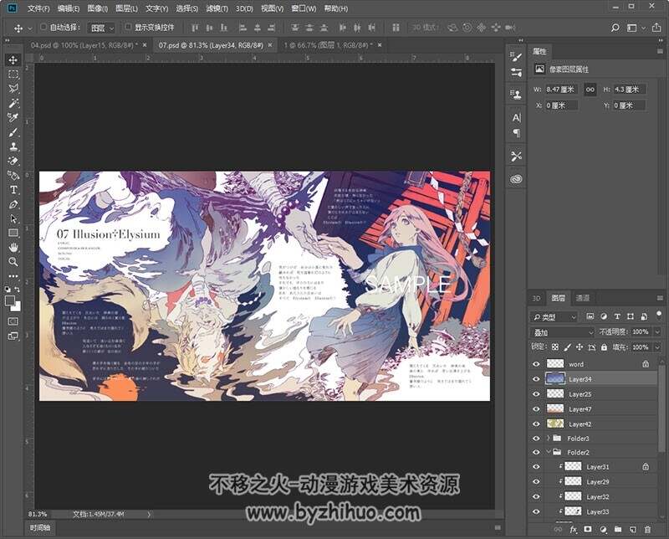Viewport: 669px width, 539px height.
Task: Add a layer mask
Action: point(588,529)
